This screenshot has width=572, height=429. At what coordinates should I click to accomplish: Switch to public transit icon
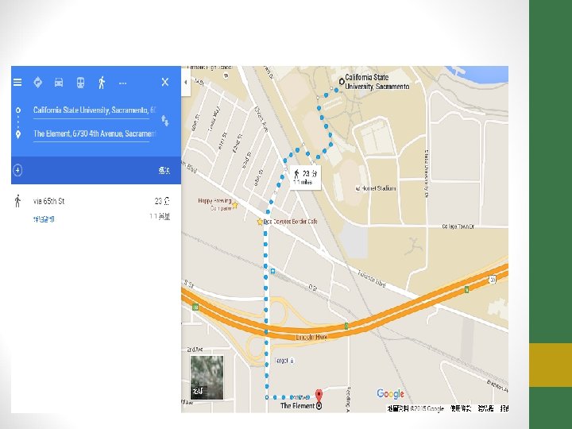click(x=80, y=83)
